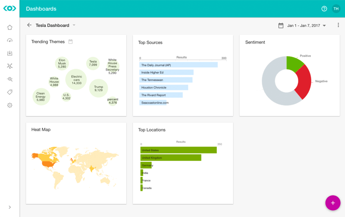Image resolution: width=345 pixels, height=217 pixels.
Task: Click the Positive label on Sentiment chart
Action: tap(305, 56)
